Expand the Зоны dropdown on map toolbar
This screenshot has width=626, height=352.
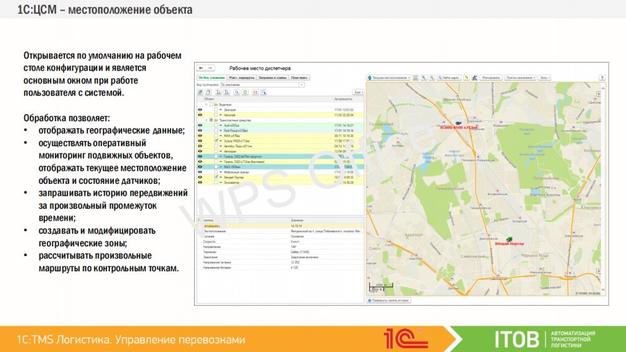pos(544,78)
